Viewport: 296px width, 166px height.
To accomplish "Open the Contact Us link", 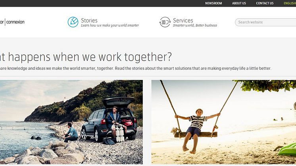I will click(265, 3).
